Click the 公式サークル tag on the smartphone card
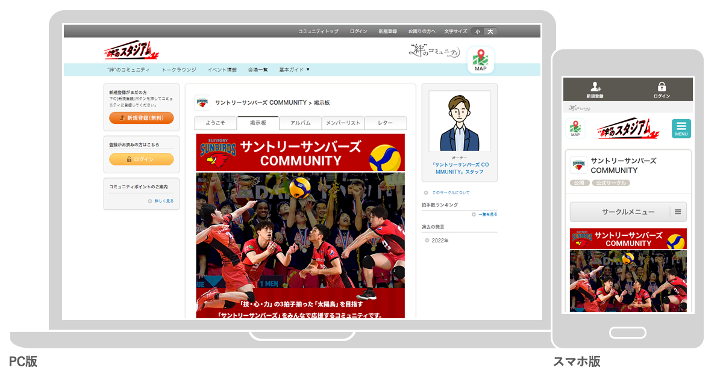 (611, 183)
